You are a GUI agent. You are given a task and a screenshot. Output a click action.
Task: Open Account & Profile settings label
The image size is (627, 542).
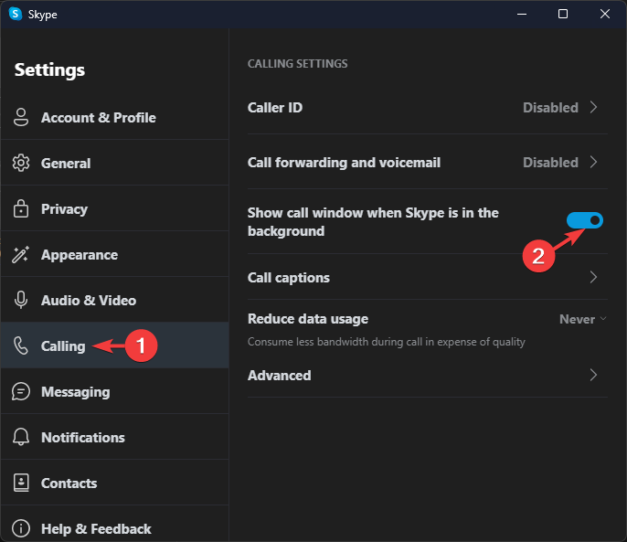[99, 118]
